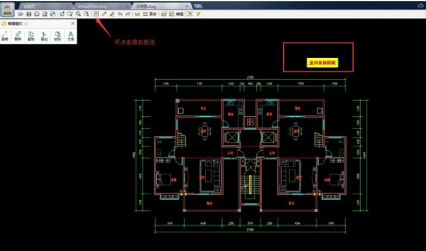
Task: Click the cloud icon at top right
Action: [421, 5]
